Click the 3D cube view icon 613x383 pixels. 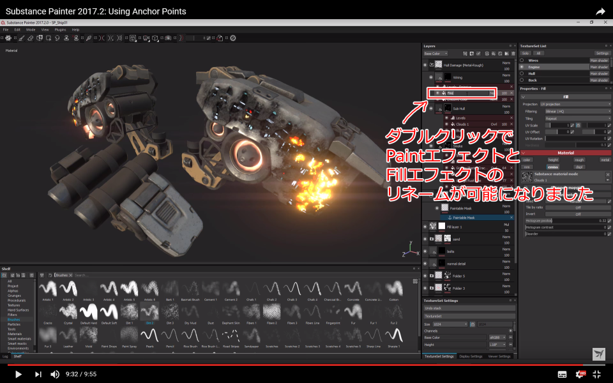(155, 38)
